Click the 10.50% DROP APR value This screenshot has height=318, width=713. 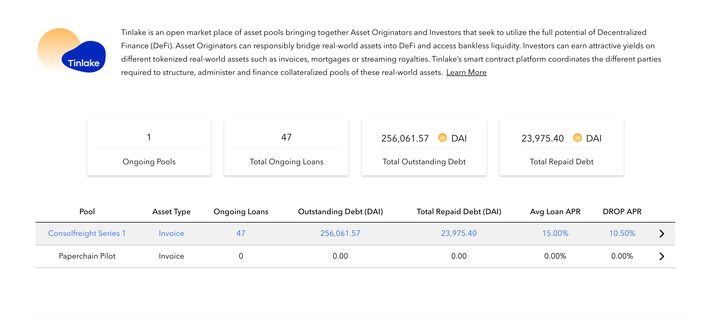tap(622, 233)
